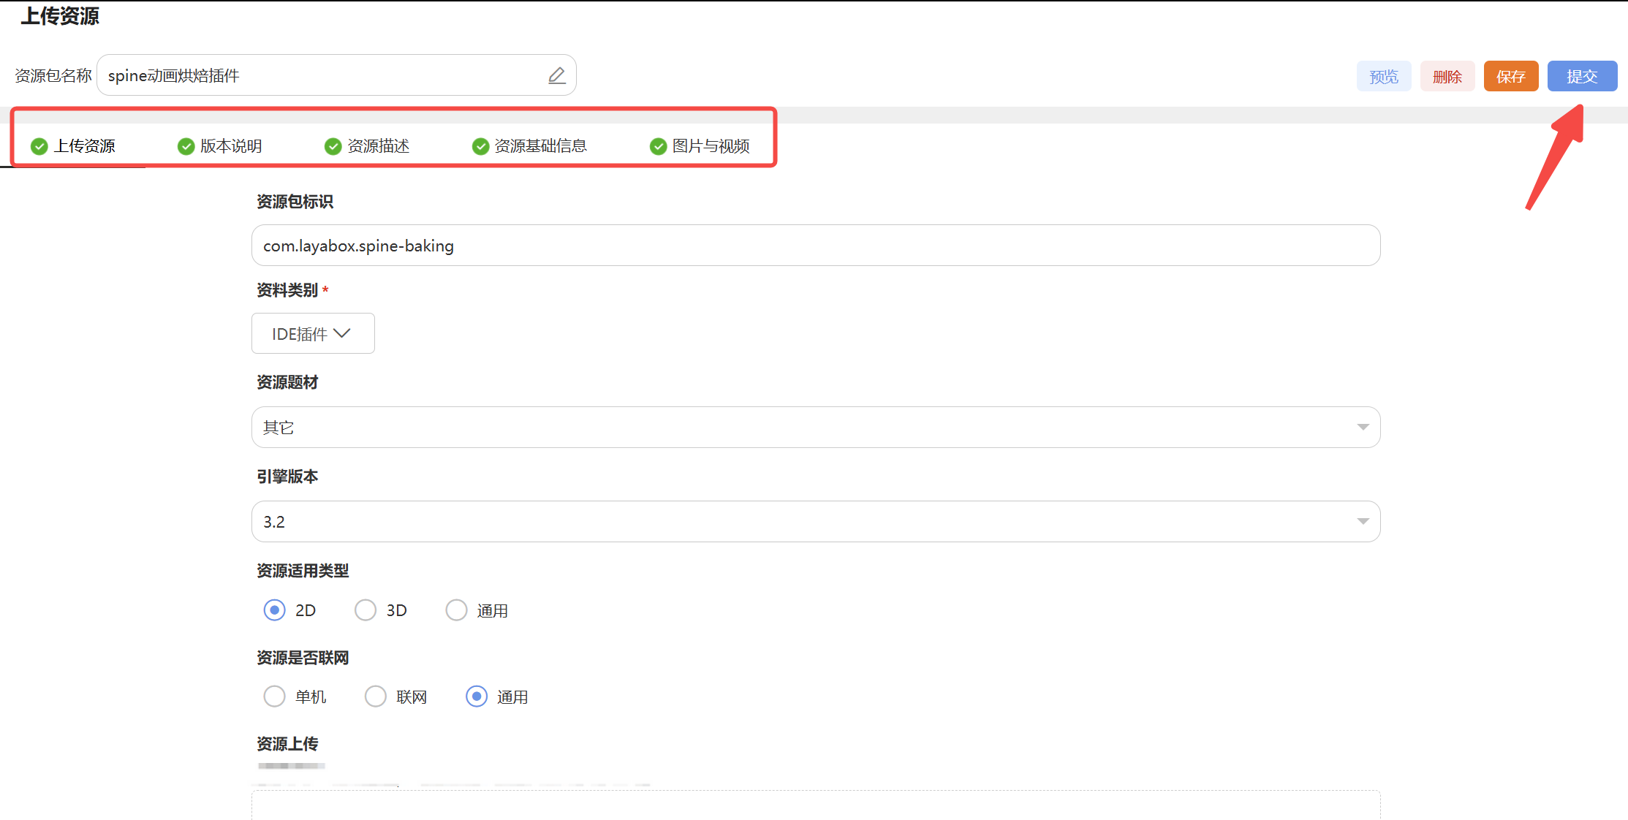Click the red 删除 button
Image resolution: width=1628 pixels, height=820 pixels.
(1447, 77)
